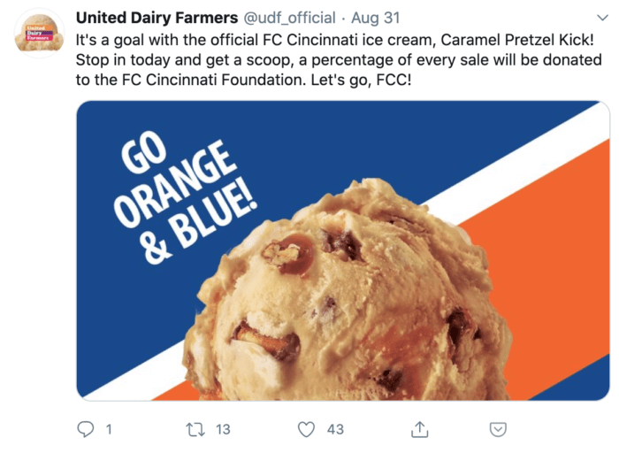Viewport: 619px width, 453px height.
Task: Click the reply speech bubble icon
Action: coord(86,429)
